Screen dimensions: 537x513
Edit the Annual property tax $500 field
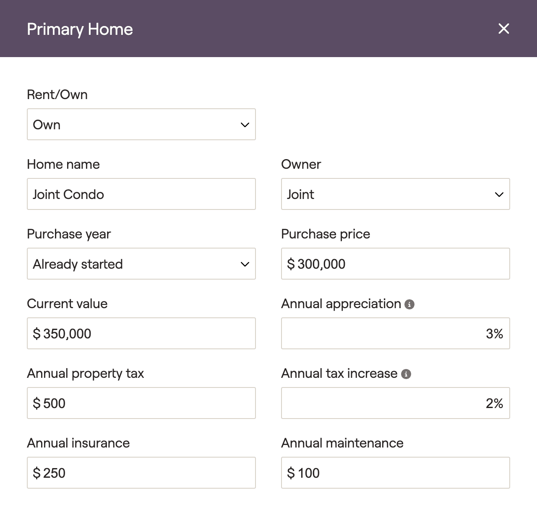141,403
